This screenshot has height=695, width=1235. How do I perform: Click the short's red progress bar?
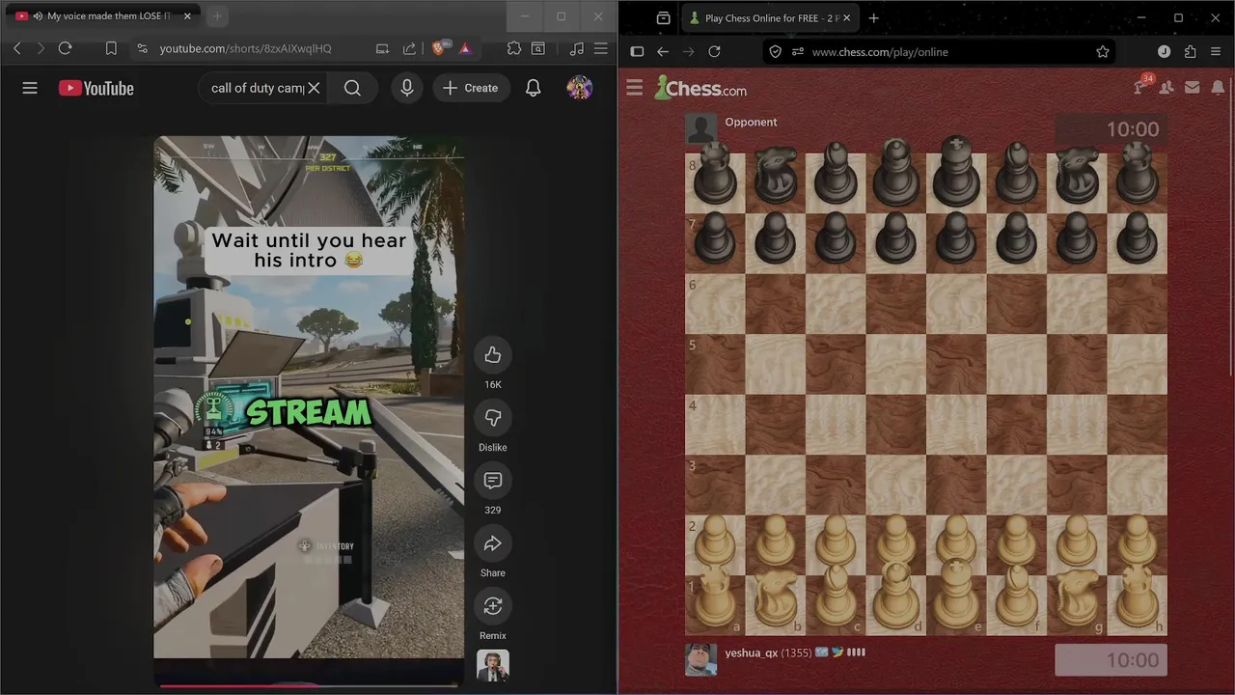[309, 685]
